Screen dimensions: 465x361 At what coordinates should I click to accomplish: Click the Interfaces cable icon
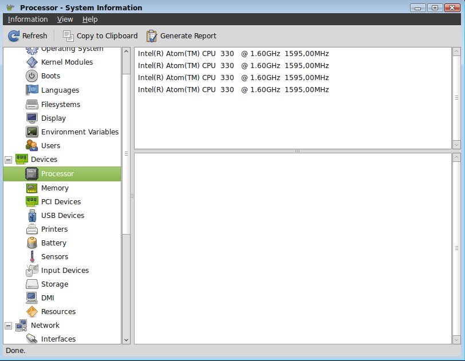click(x=31, y=339)
